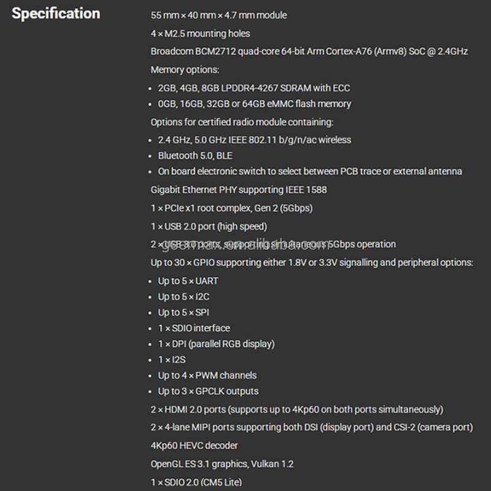This screenshot has height=491, width=491.
Task: Click the GPCLK outputs bullet
Action: click(x=208, y=391)
